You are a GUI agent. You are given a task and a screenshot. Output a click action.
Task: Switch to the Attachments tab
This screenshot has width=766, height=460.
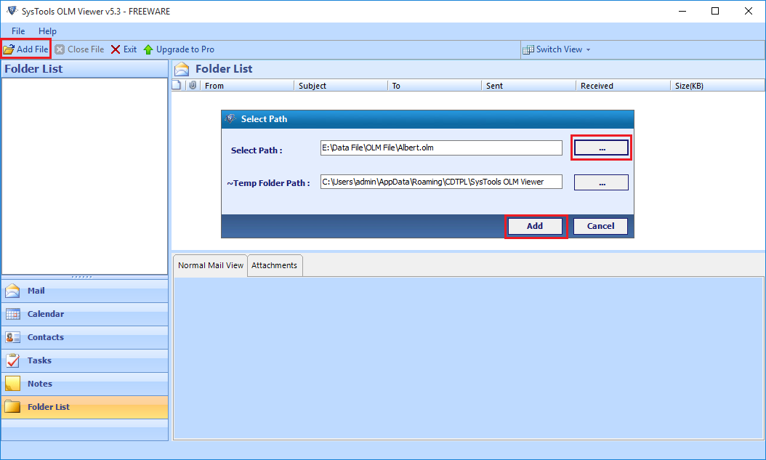(275, 265)
